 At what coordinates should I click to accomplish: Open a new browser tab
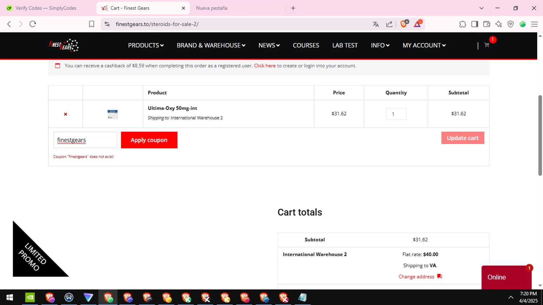(293, 8)
